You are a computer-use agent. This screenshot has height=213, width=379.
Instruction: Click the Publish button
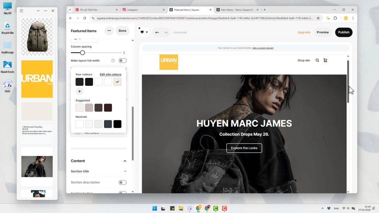pyautogui.click(x=343, y=32)
